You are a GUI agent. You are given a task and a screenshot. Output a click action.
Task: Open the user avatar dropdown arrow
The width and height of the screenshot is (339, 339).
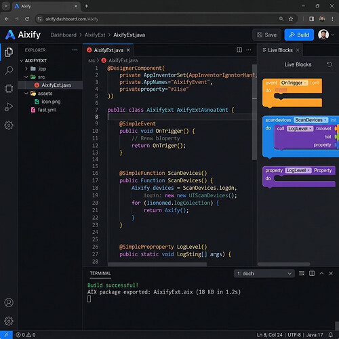tap(333, 35)
